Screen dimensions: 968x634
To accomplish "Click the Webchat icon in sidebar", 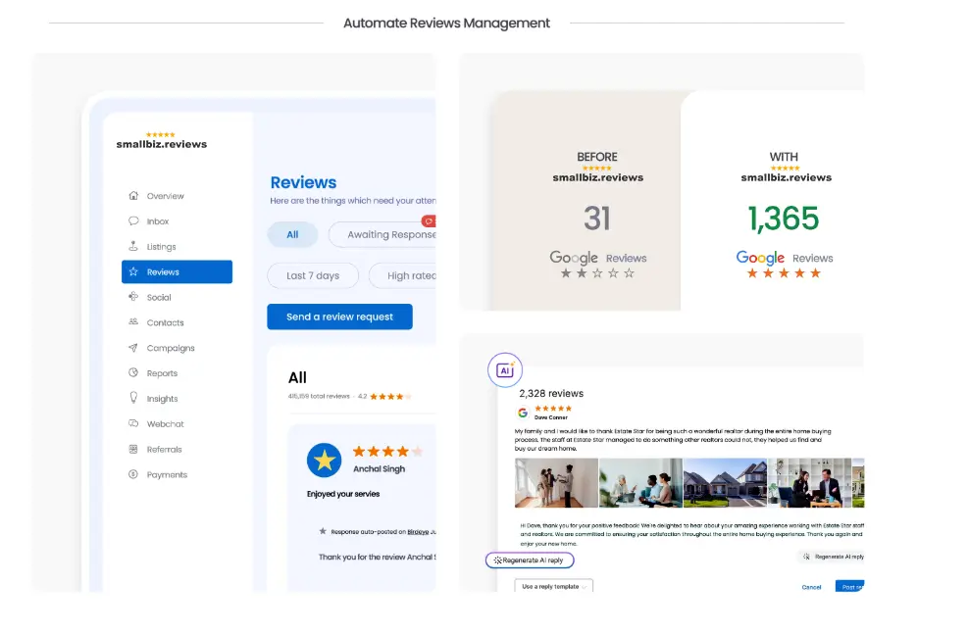I will 133,423.
